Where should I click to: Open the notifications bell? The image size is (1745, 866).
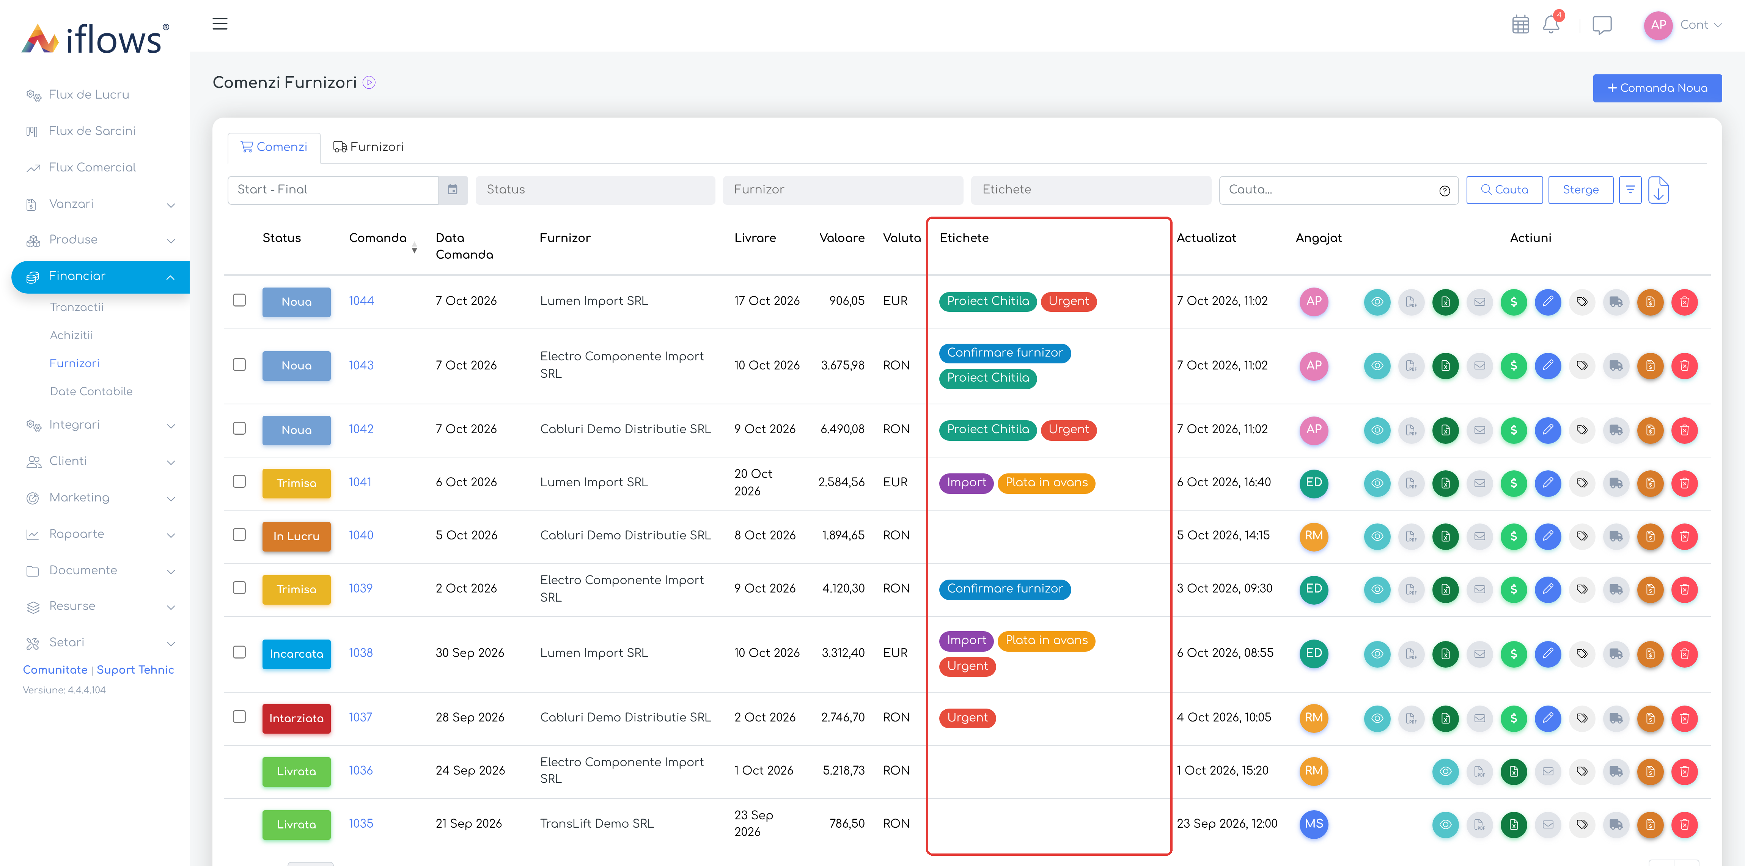click(1551, 25)
